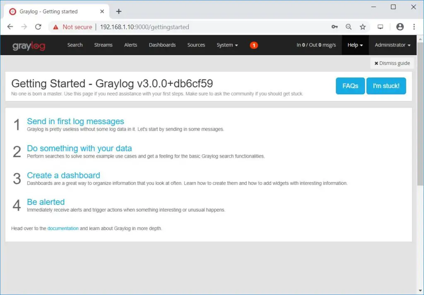
Task: Click the In/Out msg/s throughput indicator
Action: (x=316, y=45)
